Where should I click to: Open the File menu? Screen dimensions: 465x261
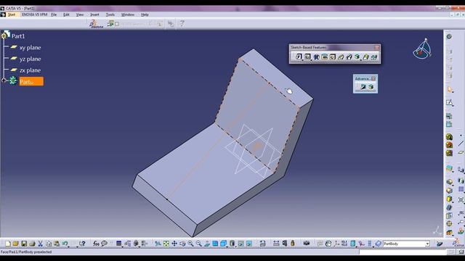[54, 14]
